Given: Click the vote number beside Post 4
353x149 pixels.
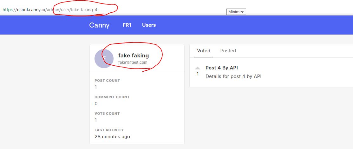Looking at the screenshot, I should 198,74.
